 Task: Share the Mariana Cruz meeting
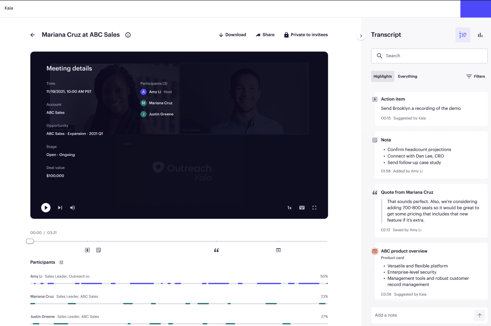265,35
